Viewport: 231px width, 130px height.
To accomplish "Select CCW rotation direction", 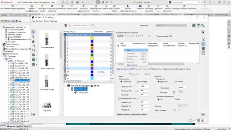I will [175, 99].
